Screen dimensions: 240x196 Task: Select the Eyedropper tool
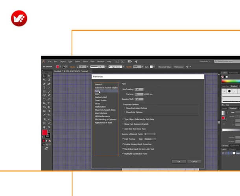tap(44, 115)
